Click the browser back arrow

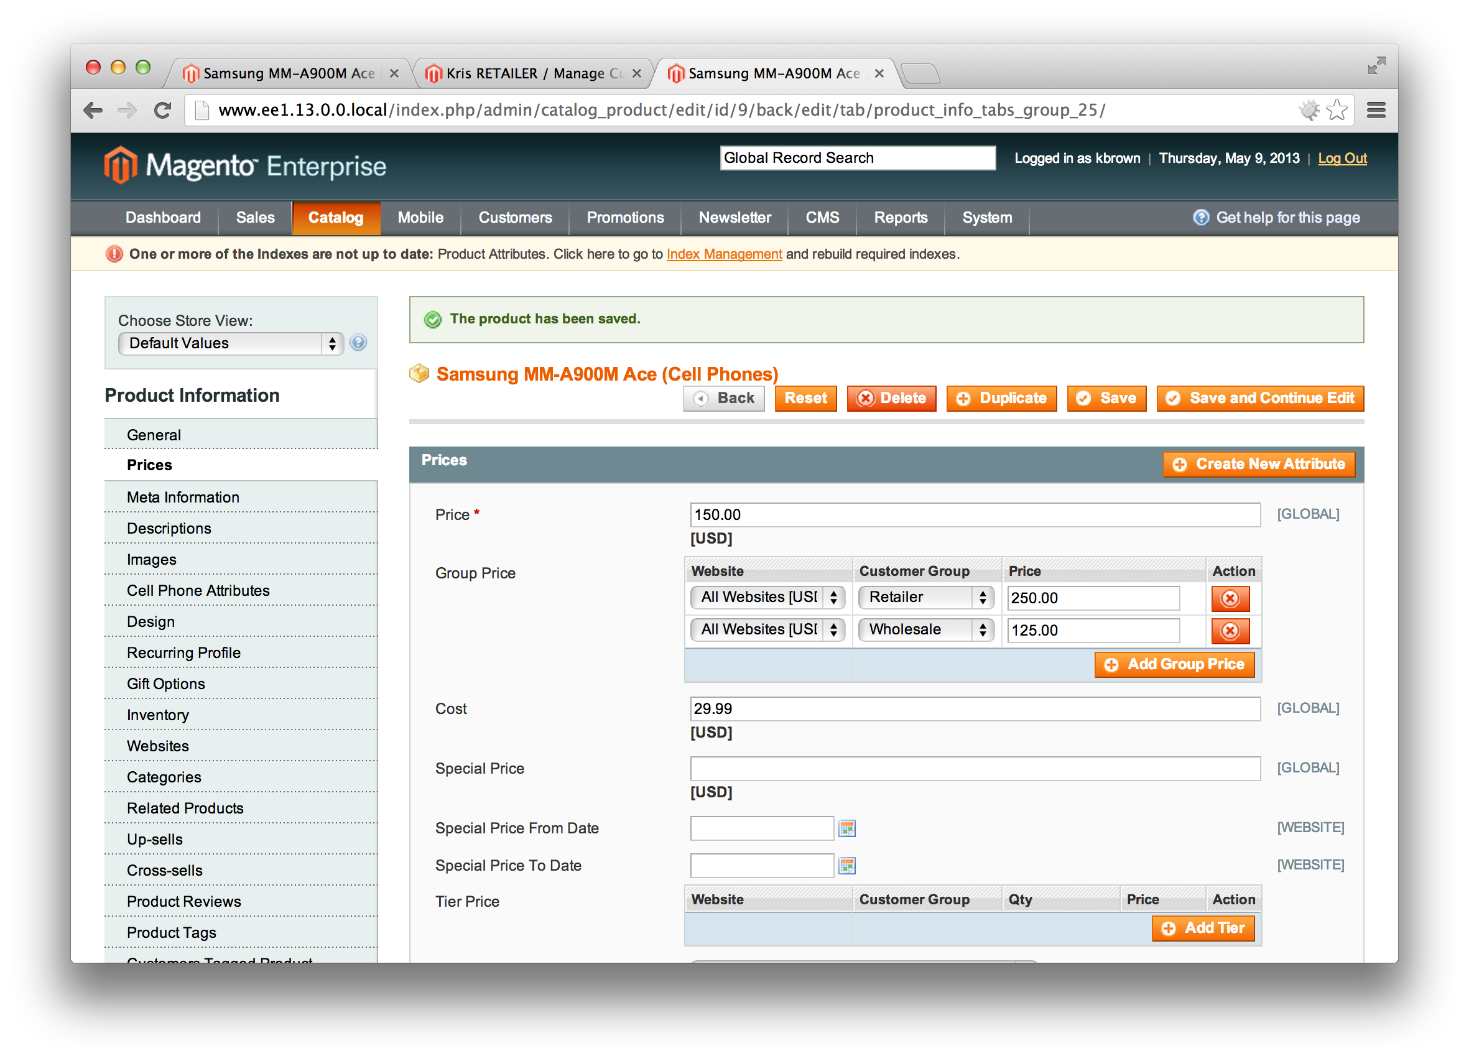93,111
